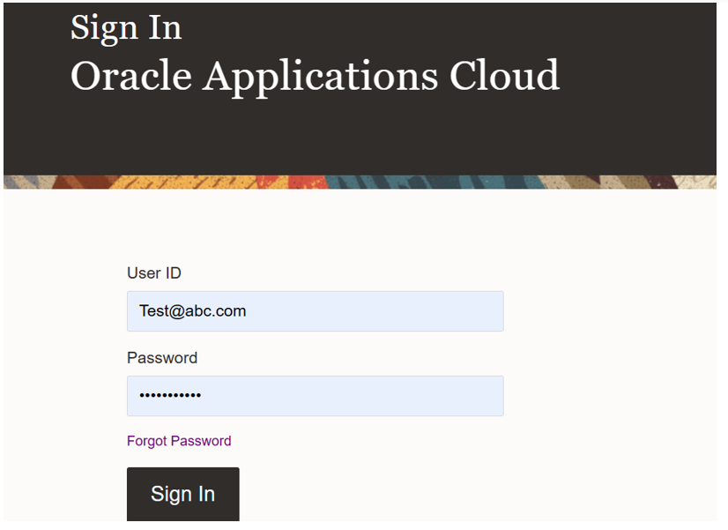
Task: Click the Sign In heading
Action: point(126,27)
